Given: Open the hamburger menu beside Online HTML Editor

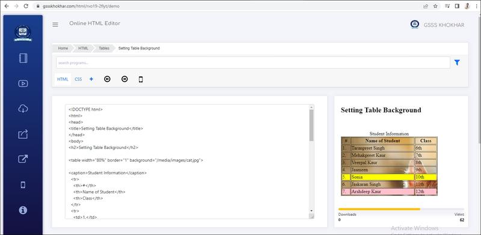Looking at the screenshot, I should [55, 25].
